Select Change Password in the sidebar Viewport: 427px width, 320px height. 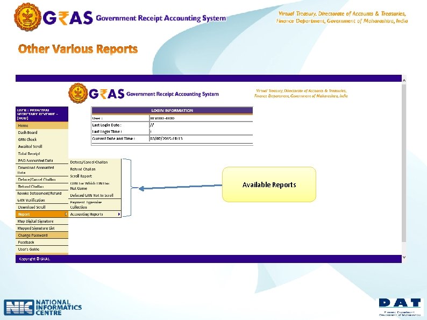tap(41, 236)
